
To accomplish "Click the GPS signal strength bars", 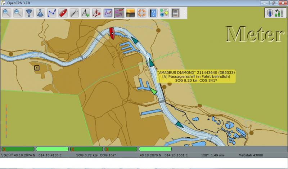I will click(278, 13).
